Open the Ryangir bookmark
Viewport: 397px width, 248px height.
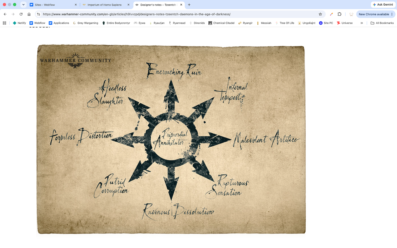[245, 23]
